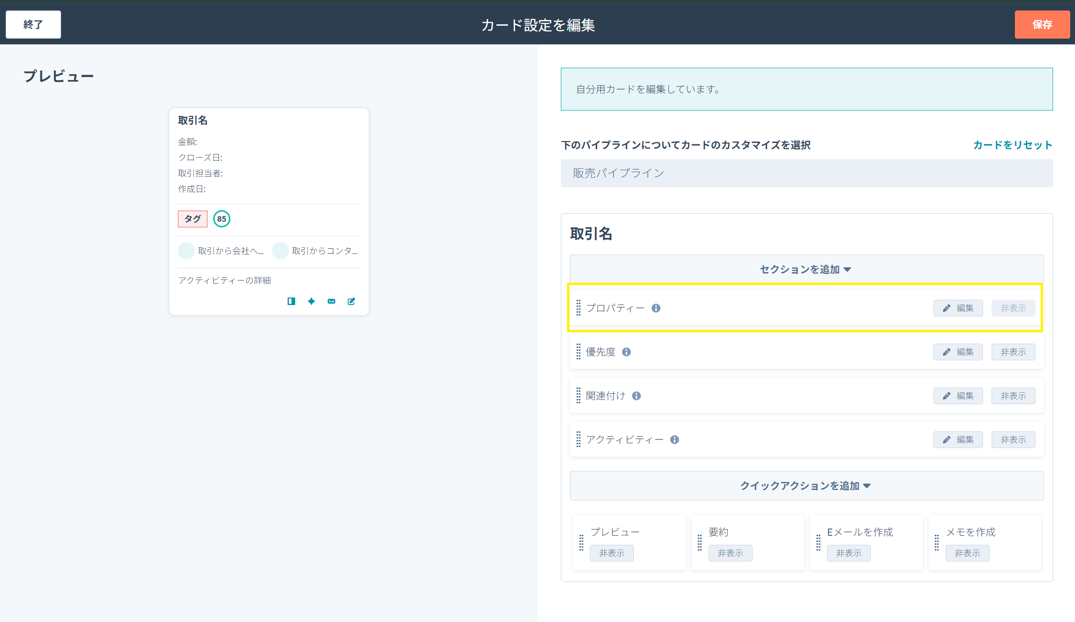Grab drag handle of メモを作成 quick action
Image resolution: width=1075 pixels, height=622 pixels.
(937, 542)
